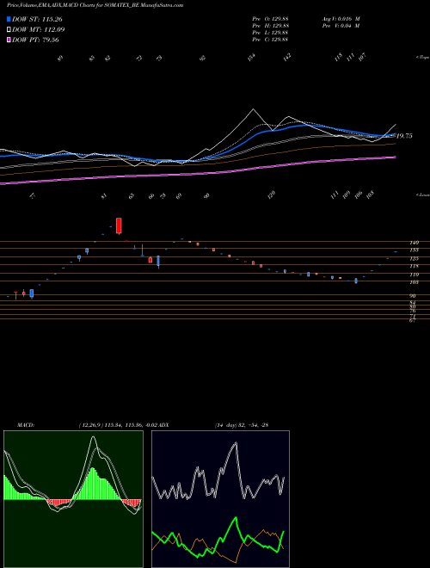Viewport: 430px width, 568px height.
Task: Click the 119.75 EMA value label
Action: [403, 136]
